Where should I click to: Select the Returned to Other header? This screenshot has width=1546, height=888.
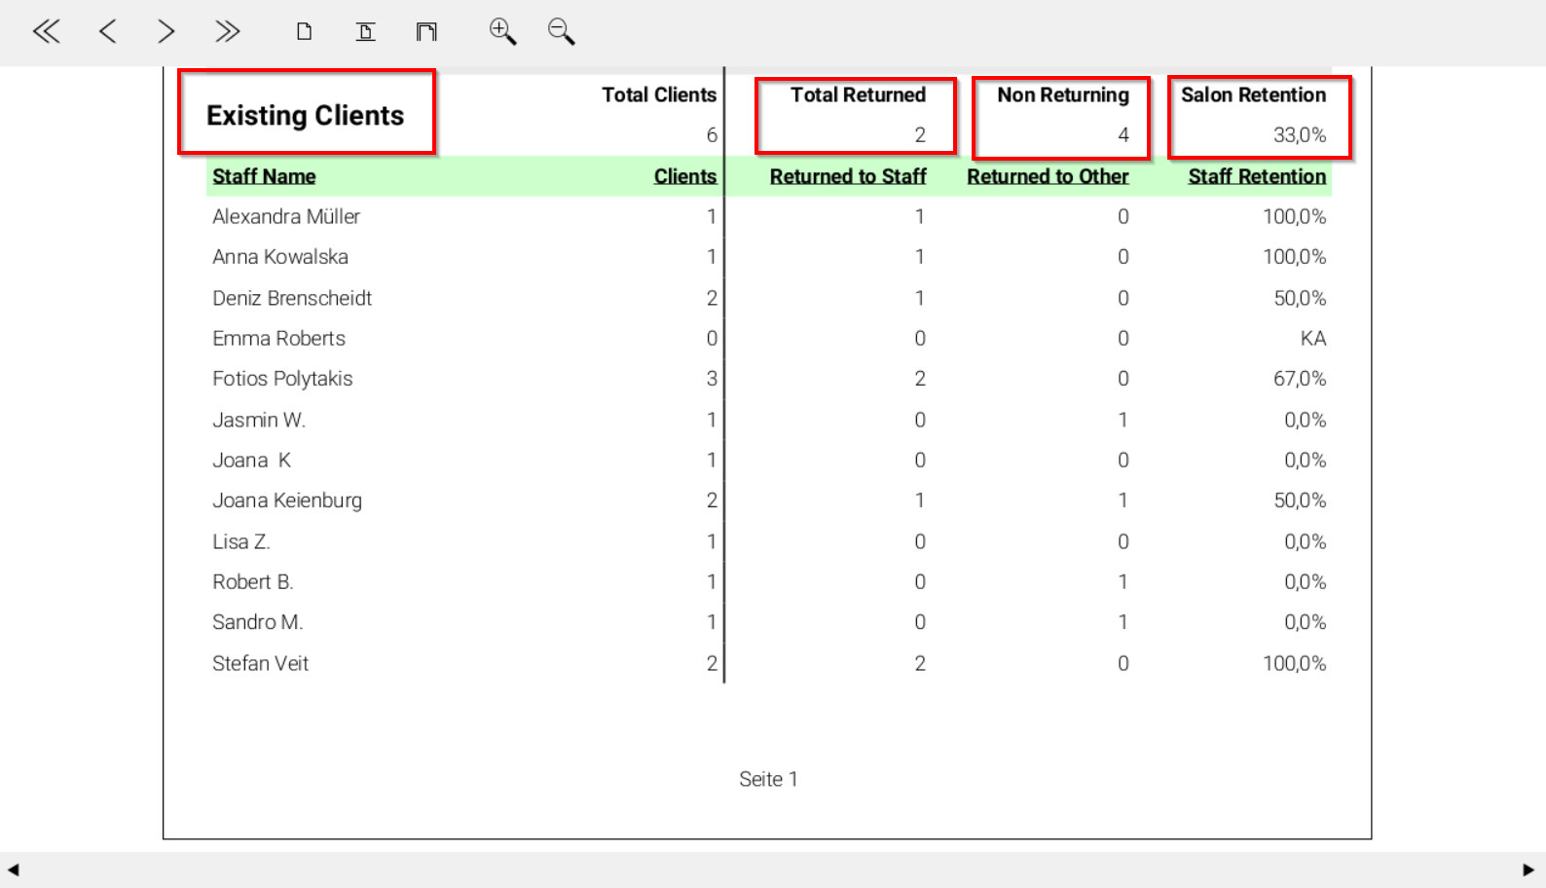pyautogui.click(x=1047, y=176)
